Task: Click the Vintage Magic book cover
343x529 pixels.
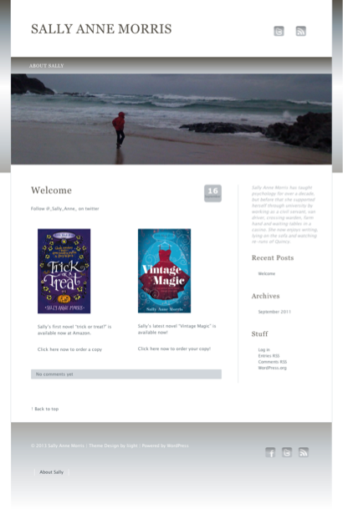Action: point(164,271)
